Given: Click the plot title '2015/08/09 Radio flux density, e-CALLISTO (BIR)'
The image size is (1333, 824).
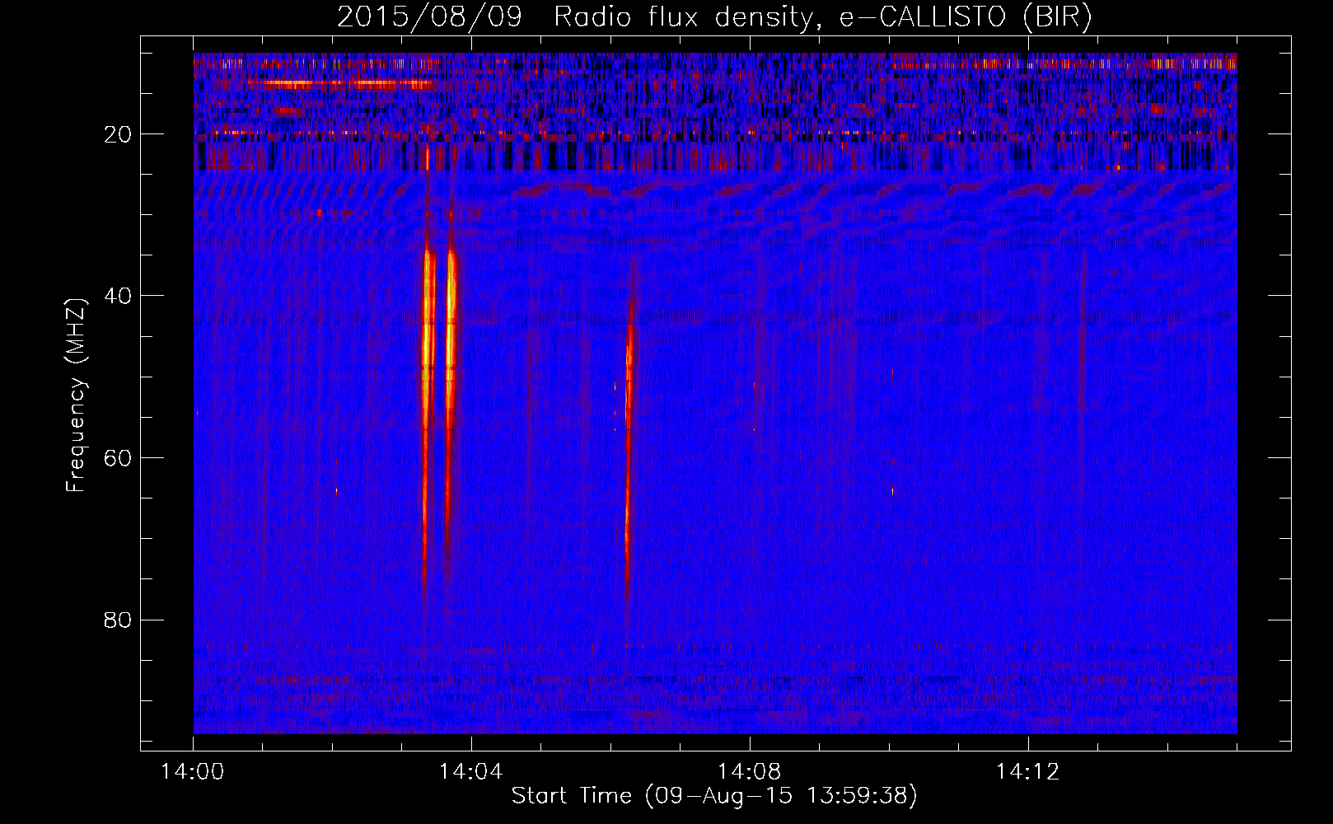Looking at the screenshot, I should (714, 17).
